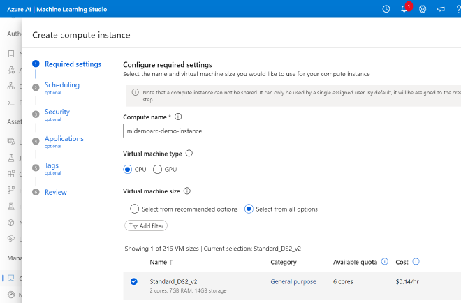This screenshot has height=303, width=461.
Task: Click the feedback megaphone icon
Action: pos(441,9)
